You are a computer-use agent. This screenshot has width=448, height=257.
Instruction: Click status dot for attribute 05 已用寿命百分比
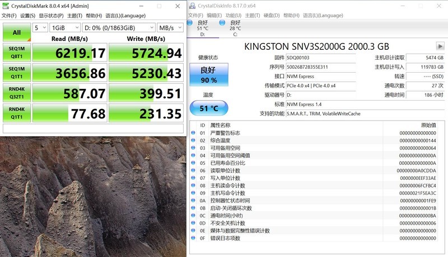[x=193, y=163]
